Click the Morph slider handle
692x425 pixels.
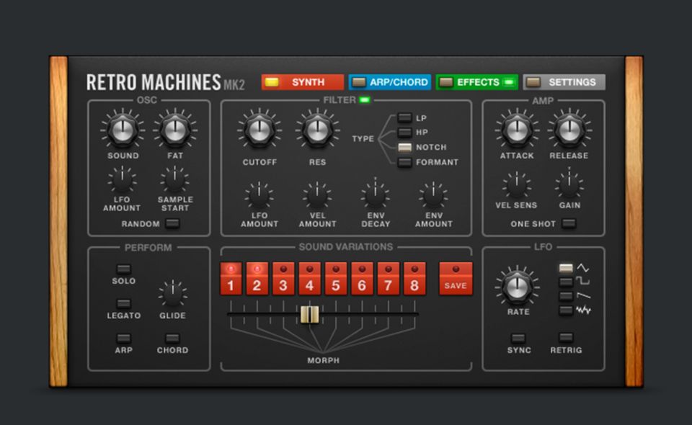point(309,314)
